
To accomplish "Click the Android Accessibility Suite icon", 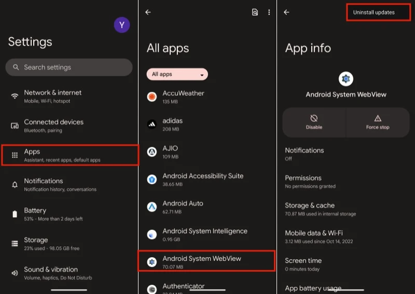I will coord(152,179).
